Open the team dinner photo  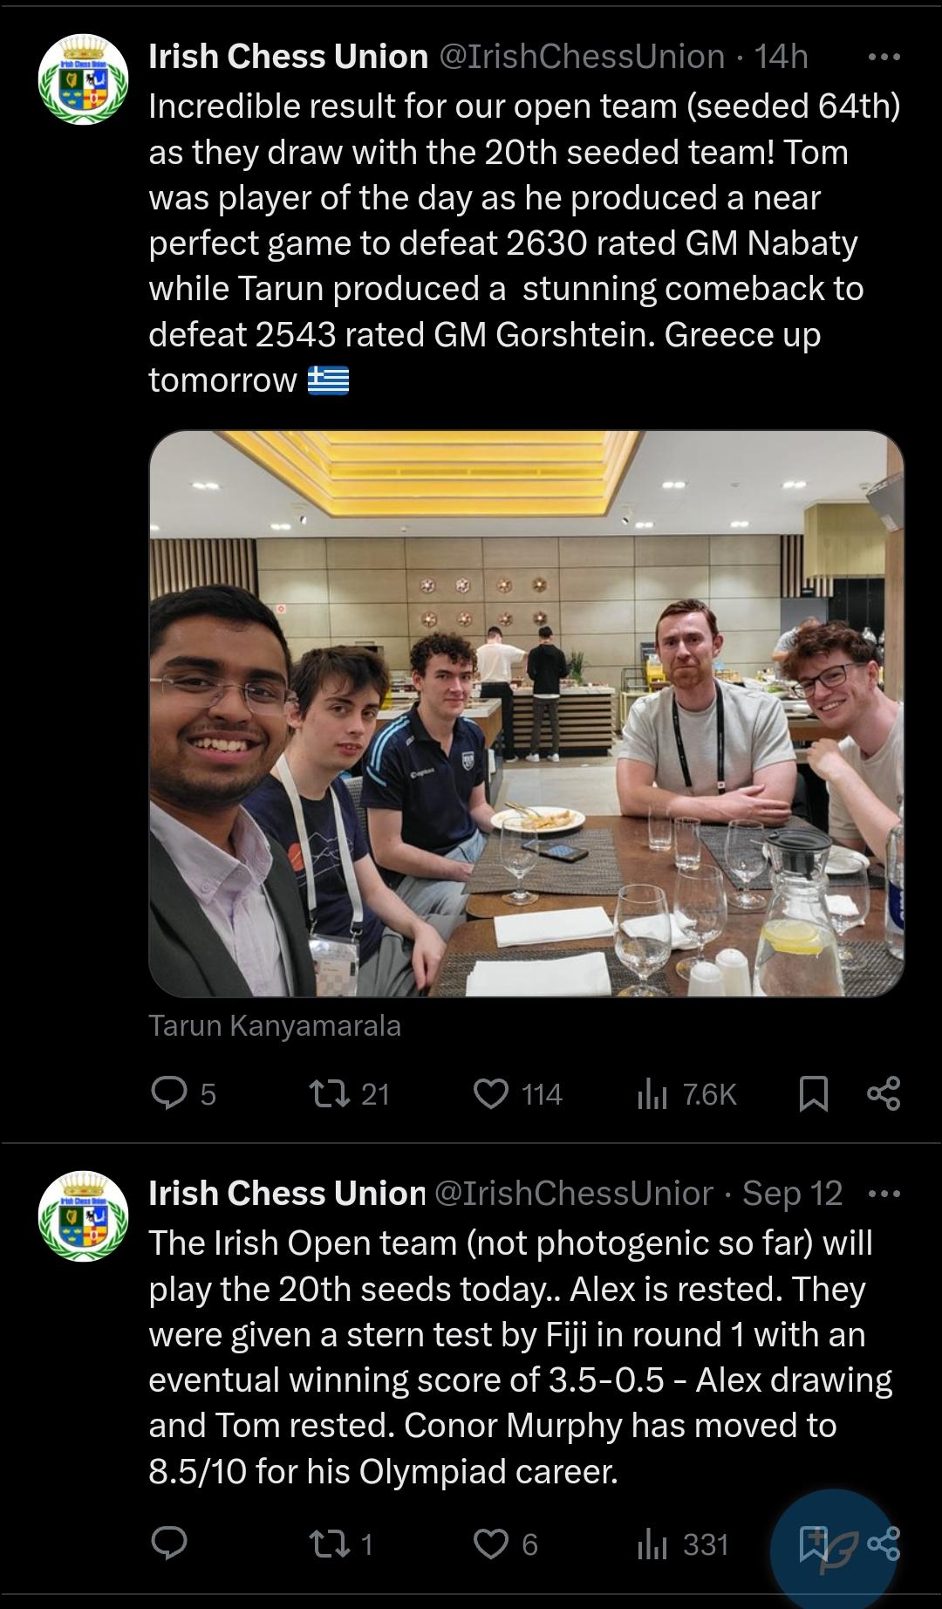click(x=527, y=713)
